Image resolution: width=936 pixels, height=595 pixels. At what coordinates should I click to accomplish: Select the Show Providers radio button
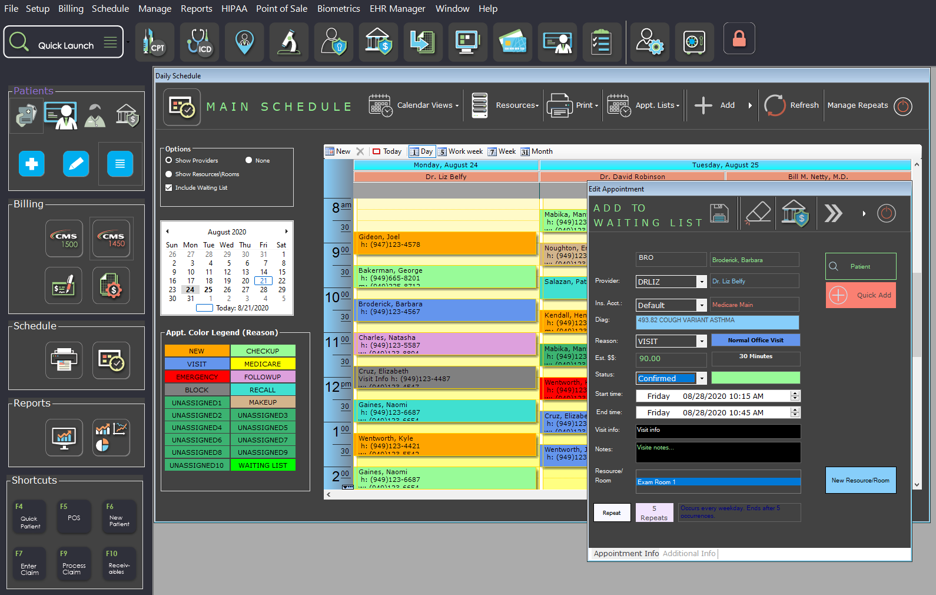pyautogui.click(x=168, y=160)
